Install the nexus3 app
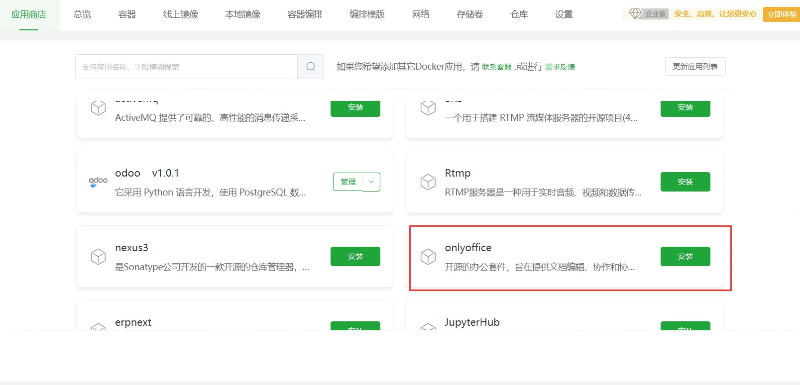Viewport: 800px width, 385px height. [355, 257]
